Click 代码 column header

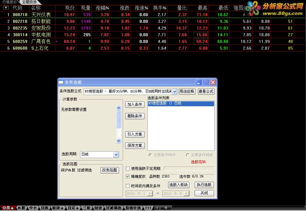click(18, 8)
